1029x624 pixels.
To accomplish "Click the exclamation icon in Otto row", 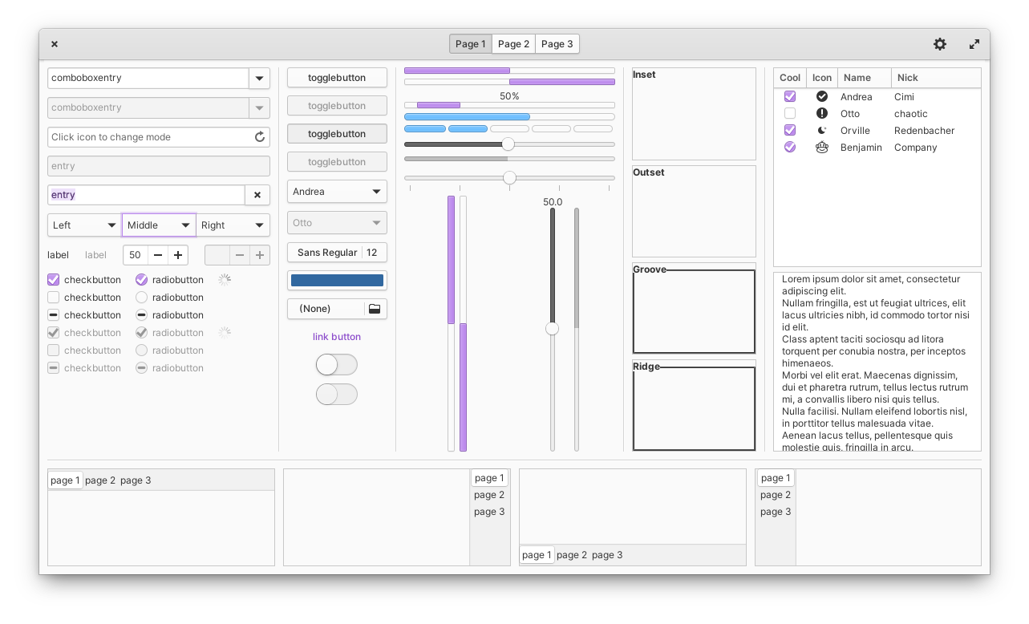I will coord(822,113).
